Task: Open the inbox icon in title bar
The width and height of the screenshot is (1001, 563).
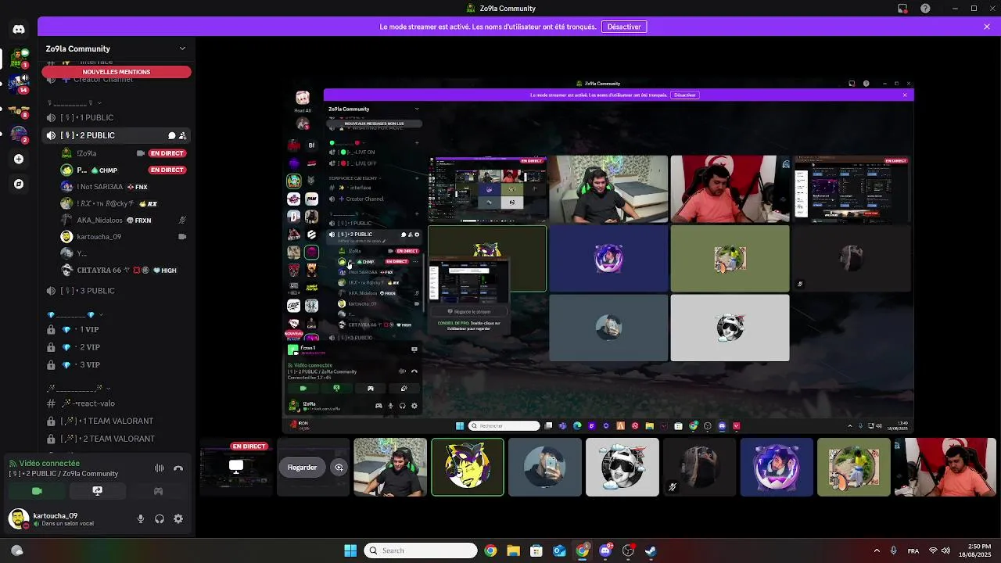Action: click(x=902, y=9)
